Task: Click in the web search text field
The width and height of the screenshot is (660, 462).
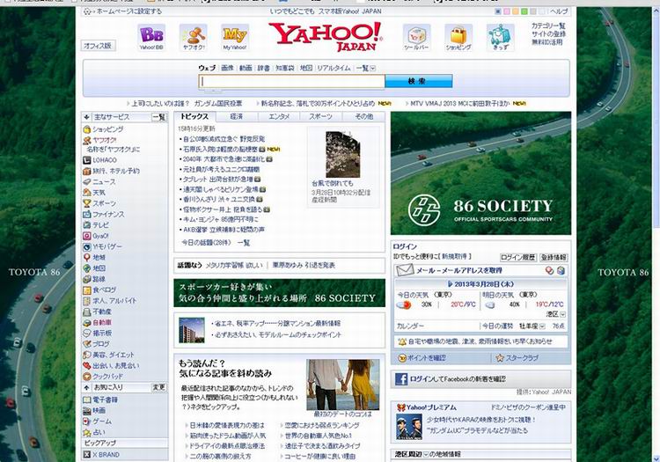Action: (x=291, y=82)
